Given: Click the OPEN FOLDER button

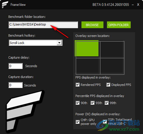Looking at the screenshot, I should click(119, 25).
